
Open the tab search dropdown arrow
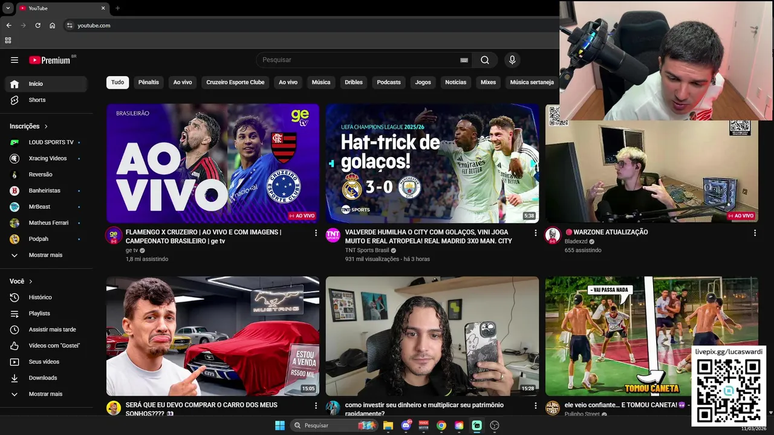point(8,8)
